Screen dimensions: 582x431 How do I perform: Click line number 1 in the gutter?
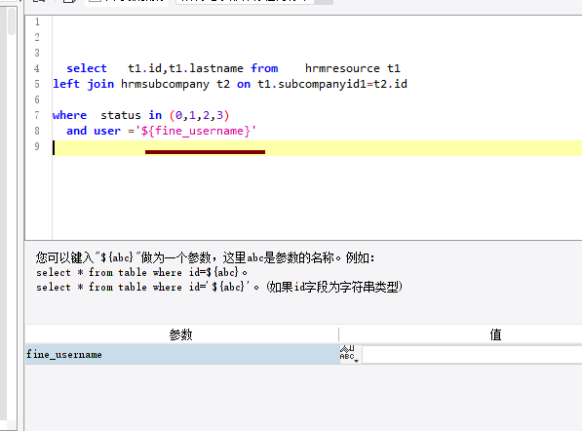37,21
